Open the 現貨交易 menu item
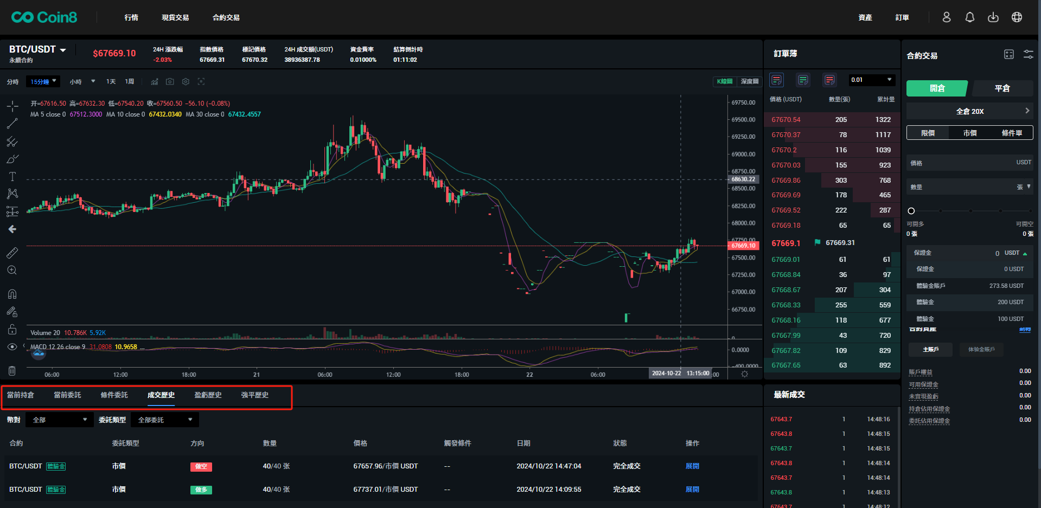Image resolution: width=1041 pixels, height=508 pixels. 175,18
